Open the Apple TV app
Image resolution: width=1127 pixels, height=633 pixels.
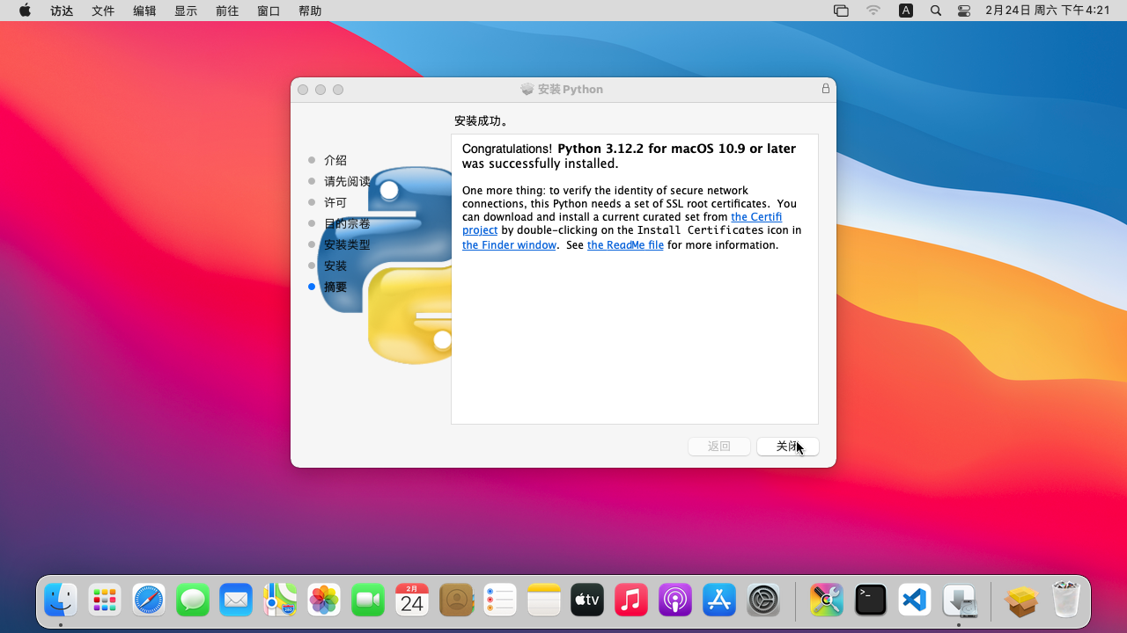pos(587,600)
